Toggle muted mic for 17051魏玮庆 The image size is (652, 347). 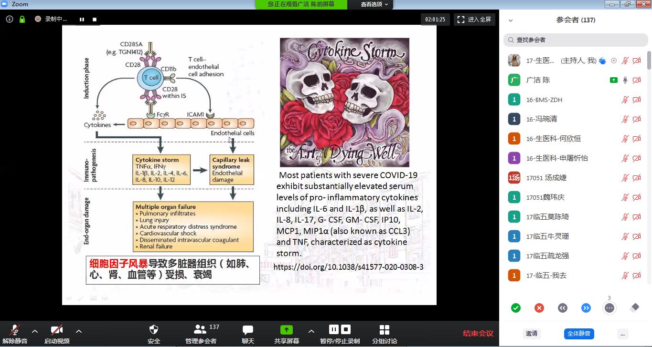[625, 197]
